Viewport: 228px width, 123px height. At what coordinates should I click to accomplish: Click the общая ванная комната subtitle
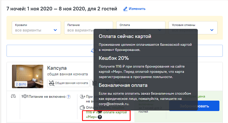[67, 74]
